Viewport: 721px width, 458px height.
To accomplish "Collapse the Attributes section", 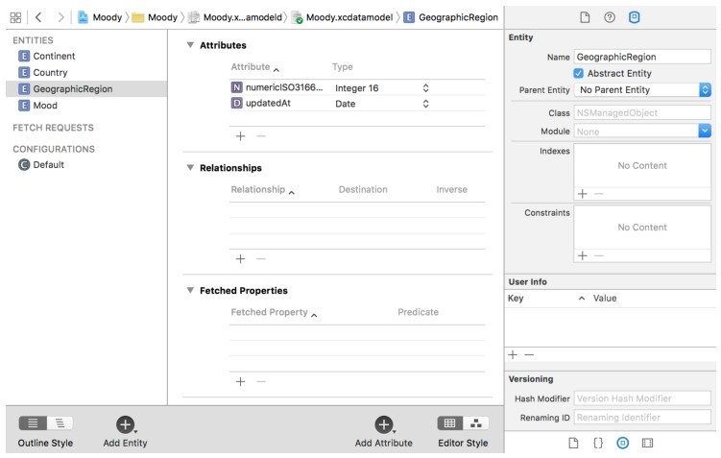I will 190,45.
